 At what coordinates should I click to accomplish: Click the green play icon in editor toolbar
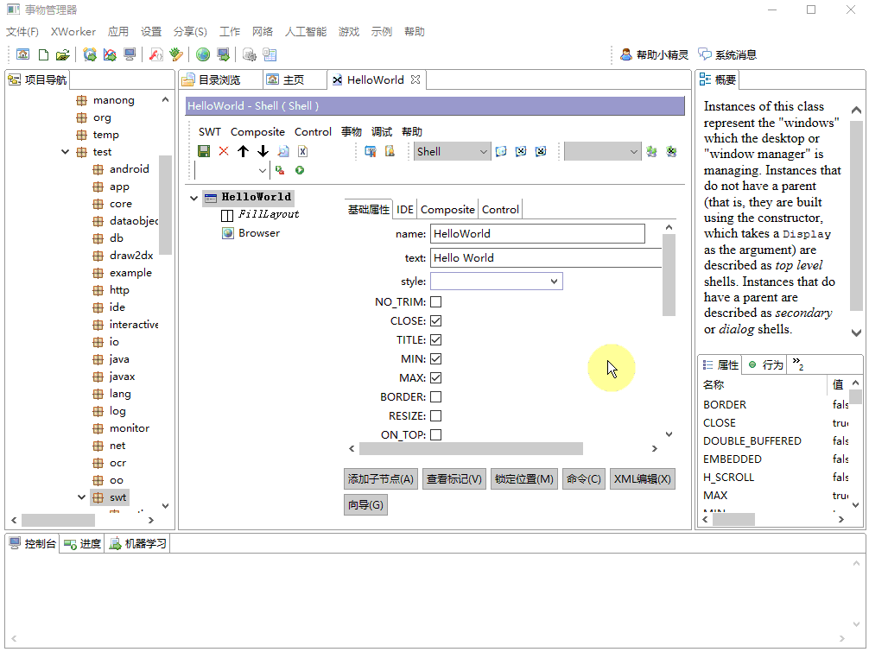[300, 170]
